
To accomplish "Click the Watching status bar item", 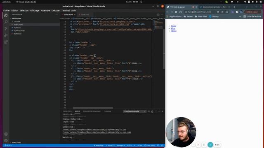I will point(99,145).
